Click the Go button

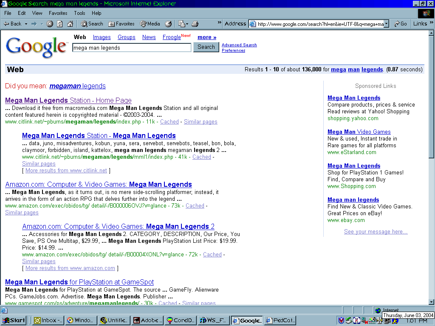pos(401,24)
